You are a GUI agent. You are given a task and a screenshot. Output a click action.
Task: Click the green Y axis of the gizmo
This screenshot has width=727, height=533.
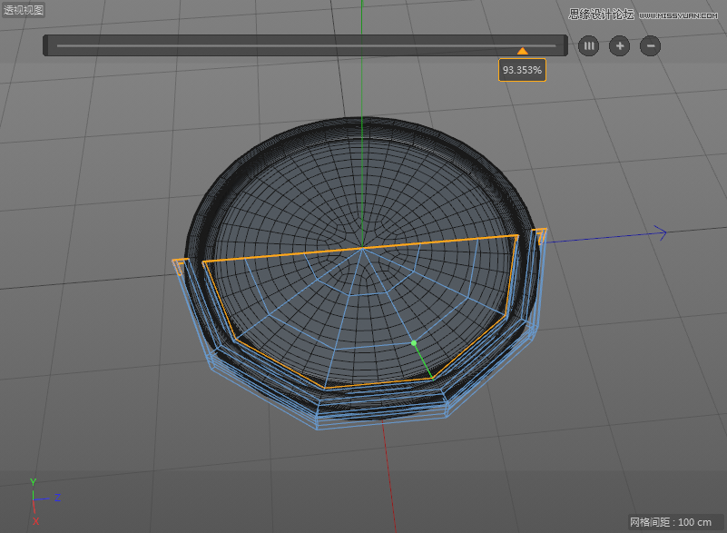click(x=34, y=485)
